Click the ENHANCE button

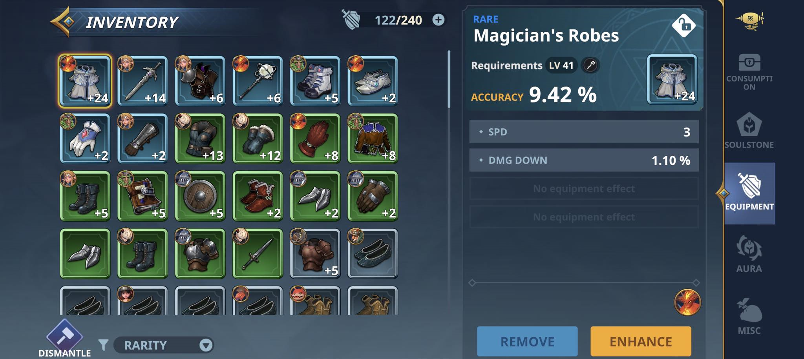[641, 341]
